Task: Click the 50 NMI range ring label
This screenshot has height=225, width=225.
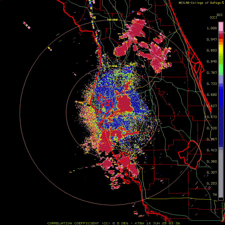Action: (113, 66)
